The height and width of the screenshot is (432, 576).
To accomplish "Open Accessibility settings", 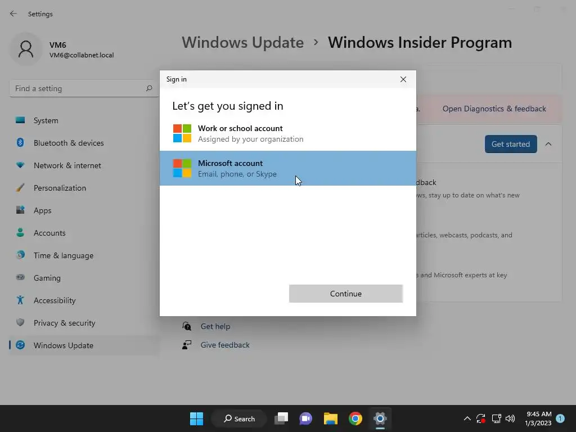I will [84, 300].
